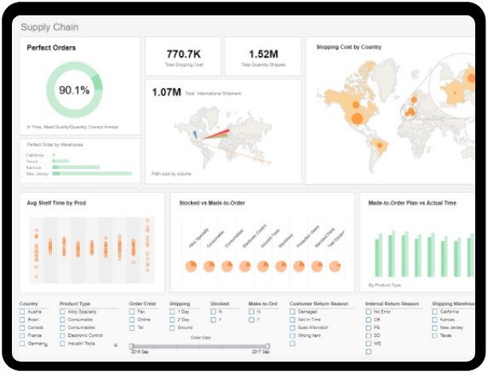Click the 1.07M international shipment value

click(167, 92)
